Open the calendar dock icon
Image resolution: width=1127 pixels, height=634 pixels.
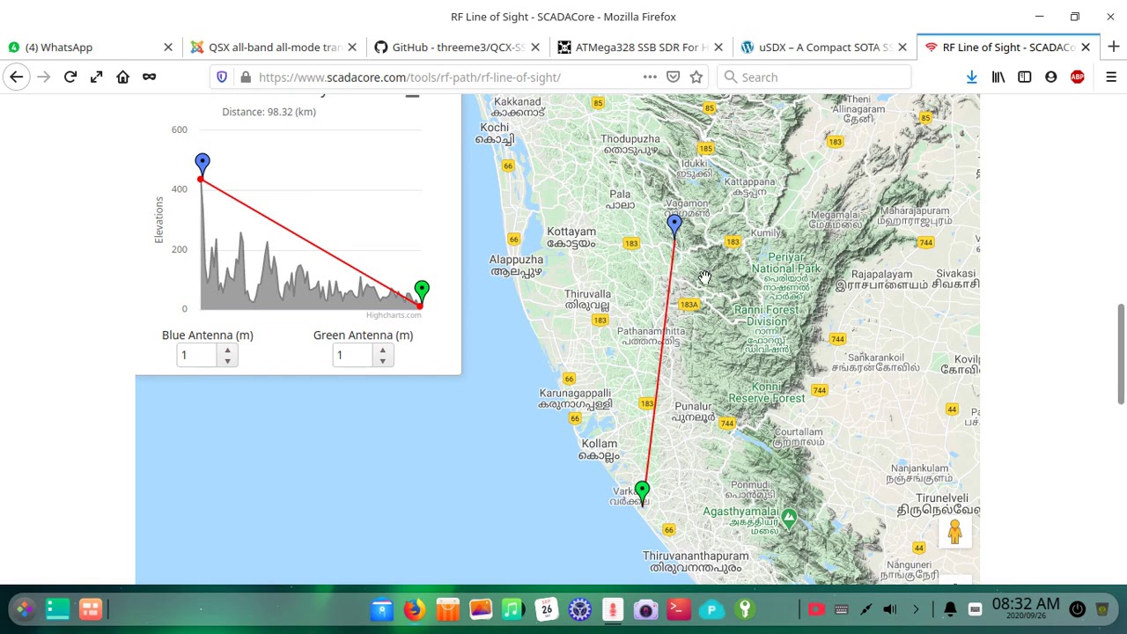click(547, 608)
